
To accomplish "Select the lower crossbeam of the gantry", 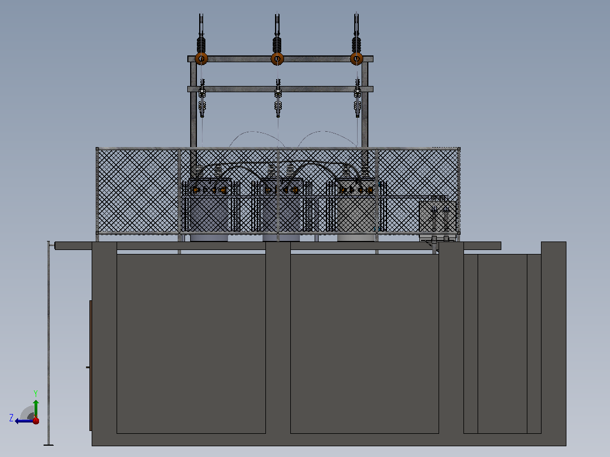I will tap(280, 89).
